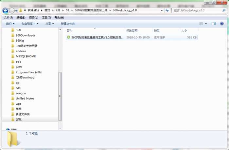
Task: Click the 软件 (D:) breadcrumb
Action: [33, 10]
